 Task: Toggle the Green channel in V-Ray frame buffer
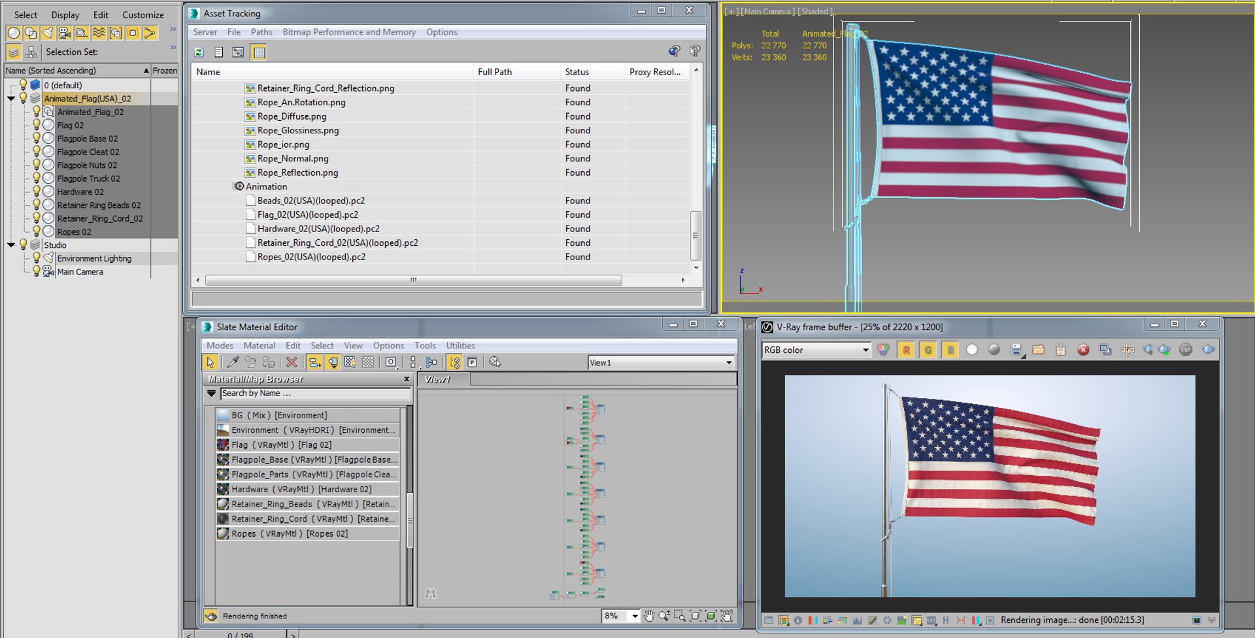click(x=928, y=350)
